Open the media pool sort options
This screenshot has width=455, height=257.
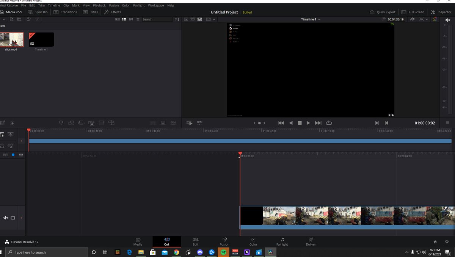pos(177,19)
